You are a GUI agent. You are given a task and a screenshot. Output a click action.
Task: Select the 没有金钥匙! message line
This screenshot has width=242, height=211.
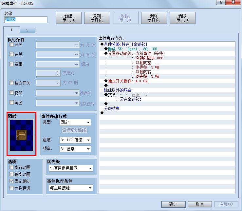[167, 99]
